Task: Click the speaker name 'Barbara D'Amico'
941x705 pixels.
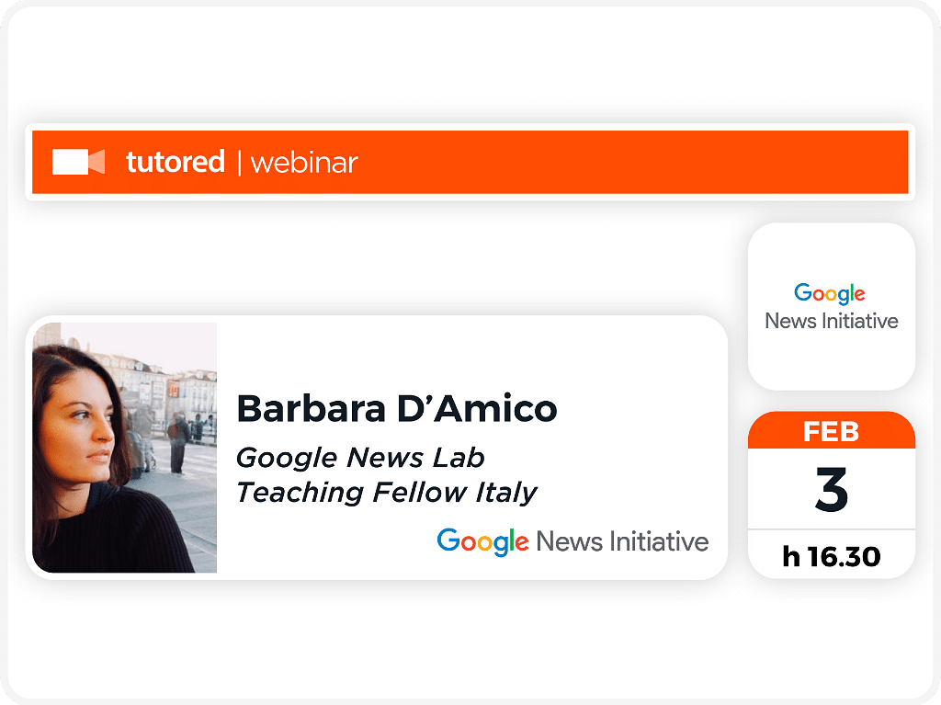Action: pos(397,409)
